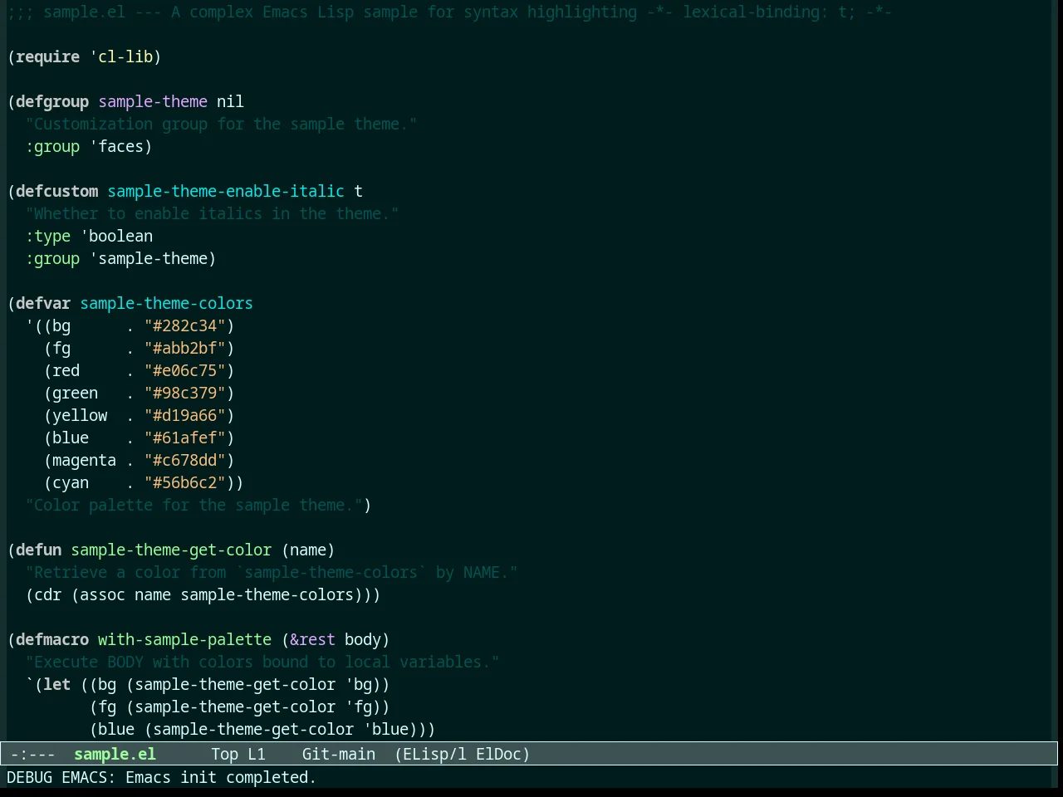Click 'sample-theme' after defgroup
Viewport: 1063px width, 797px height.
(x=153, y=101)
